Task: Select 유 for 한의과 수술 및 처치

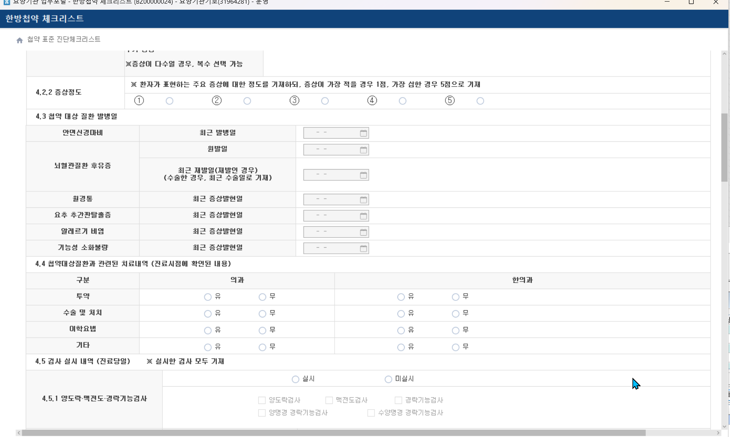Action: [x=401, y=313]
